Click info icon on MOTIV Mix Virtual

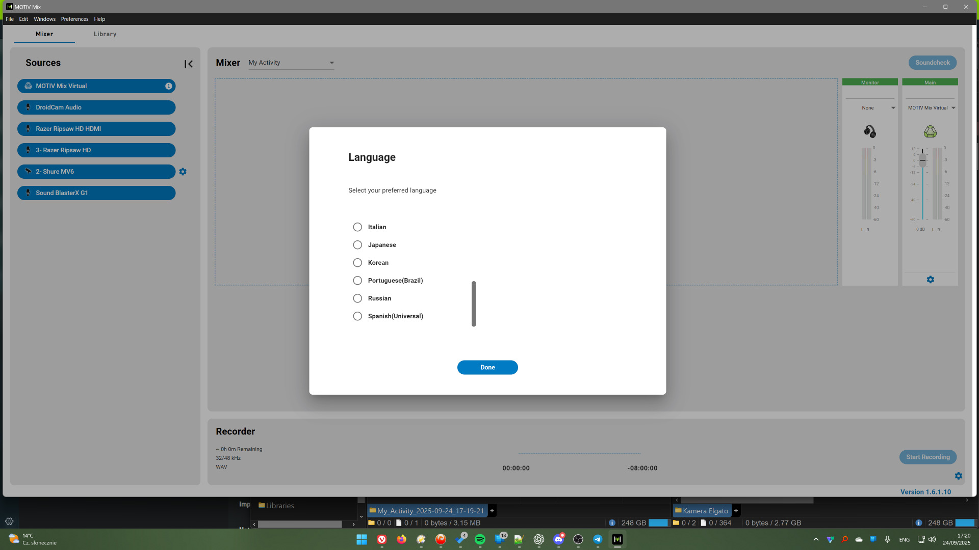(x=168, y=86)
